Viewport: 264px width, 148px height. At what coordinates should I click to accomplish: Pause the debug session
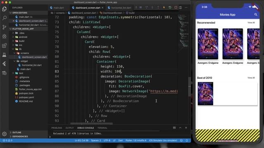click(141, 7)
